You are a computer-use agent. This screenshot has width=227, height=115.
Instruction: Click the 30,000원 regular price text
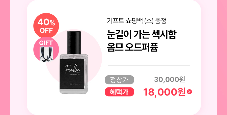pyautogui.click(x=169, y=80)
